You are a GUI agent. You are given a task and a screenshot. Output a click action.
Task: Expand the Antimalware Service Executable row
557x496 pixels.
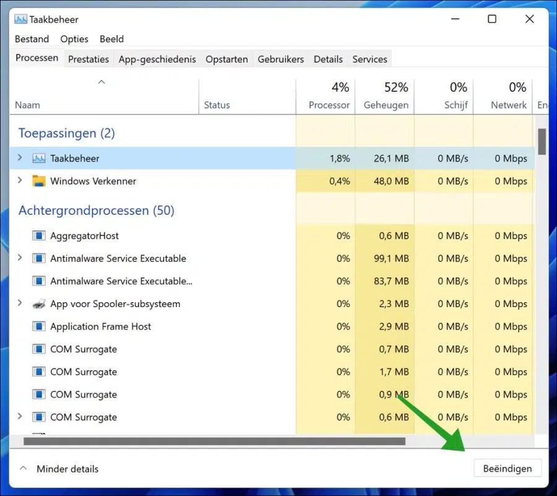click(x=20, y=258)
